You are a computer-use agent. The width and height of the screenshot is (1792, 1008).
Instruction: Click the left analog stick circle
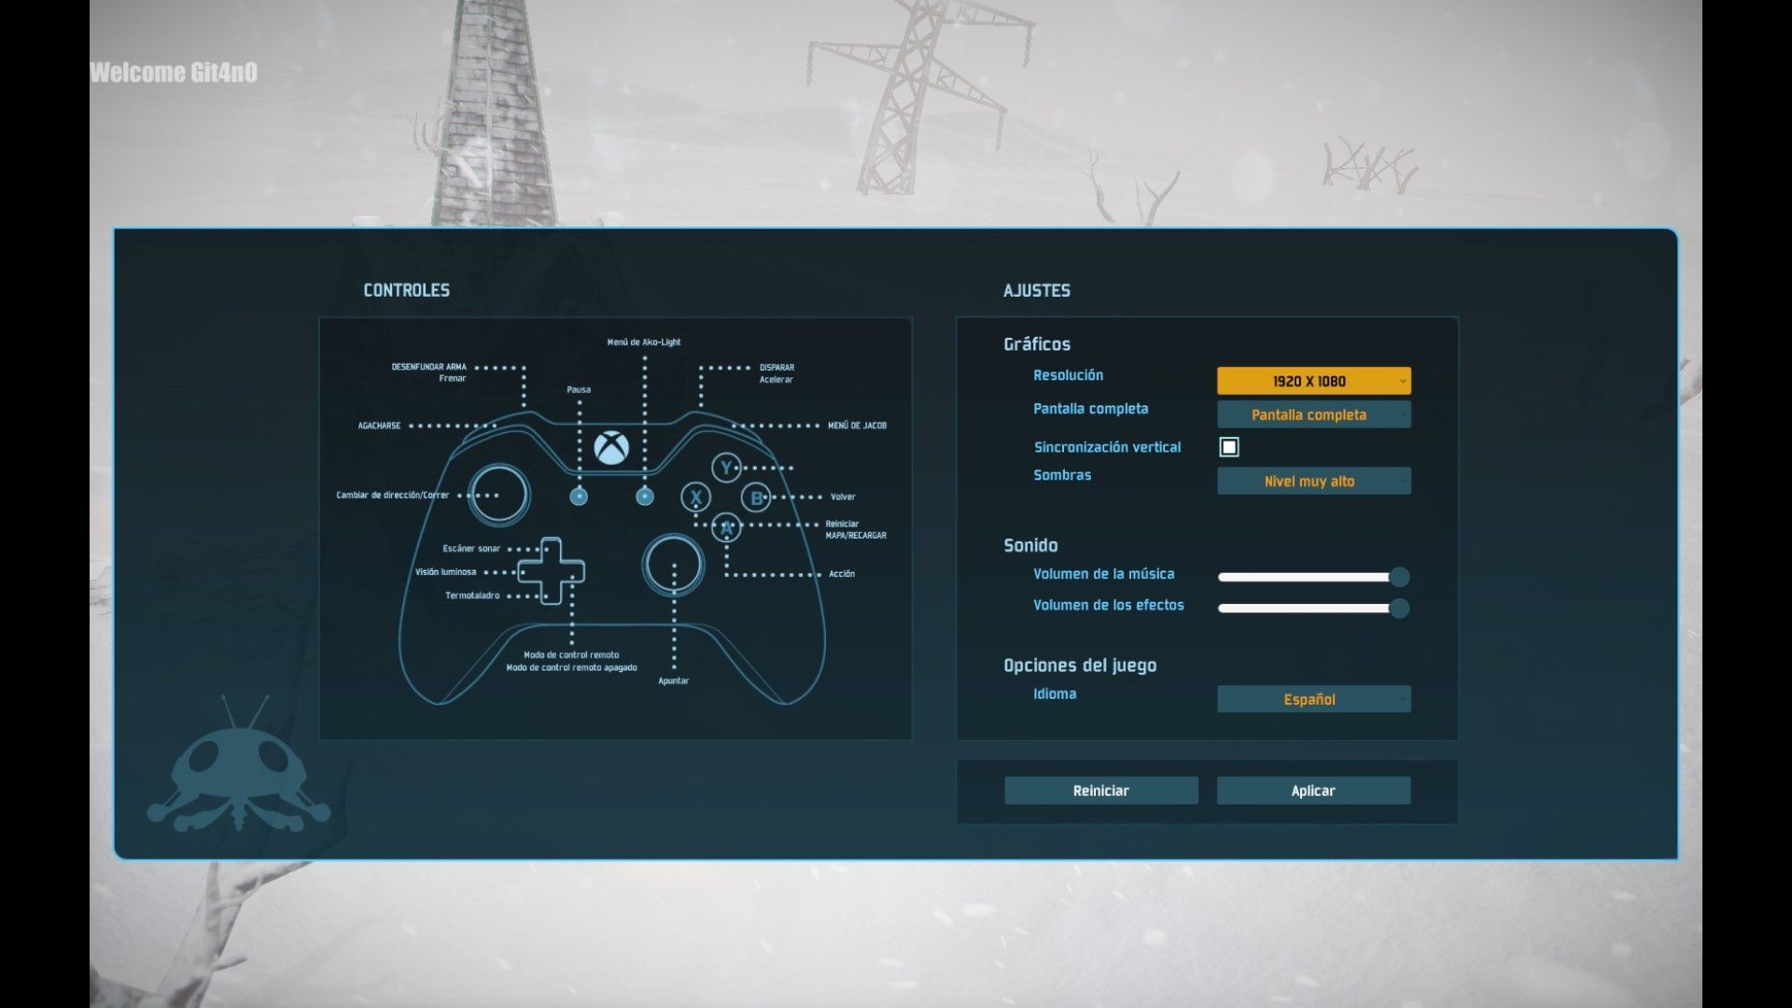coord(498,495)
